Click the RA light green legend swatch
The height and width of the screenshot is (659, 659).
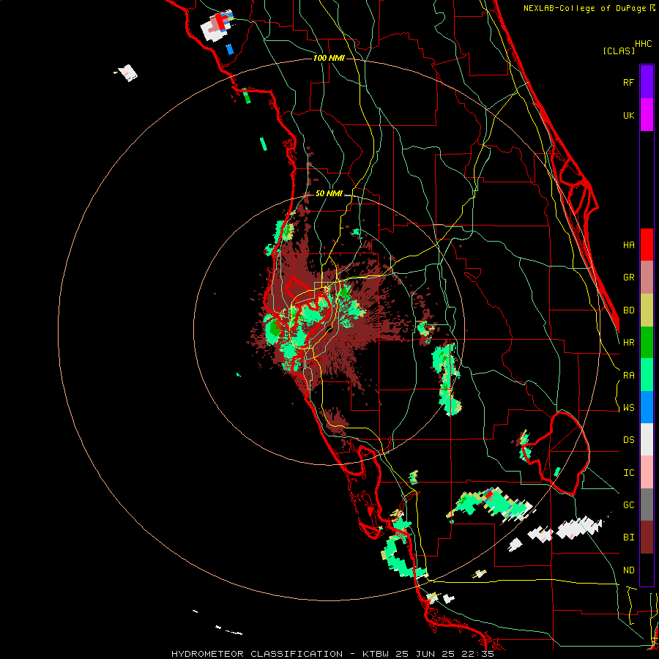(x=647, y=375)
